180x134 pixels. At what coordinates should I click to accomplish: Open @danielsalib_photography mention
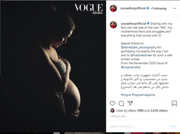[x=139, y=47]
